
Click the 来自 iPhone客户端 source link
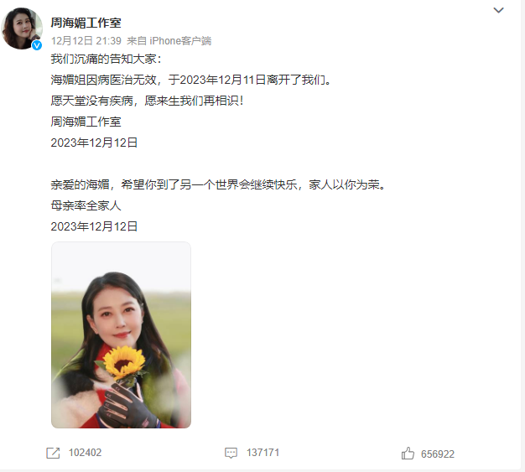click(169, 41)
